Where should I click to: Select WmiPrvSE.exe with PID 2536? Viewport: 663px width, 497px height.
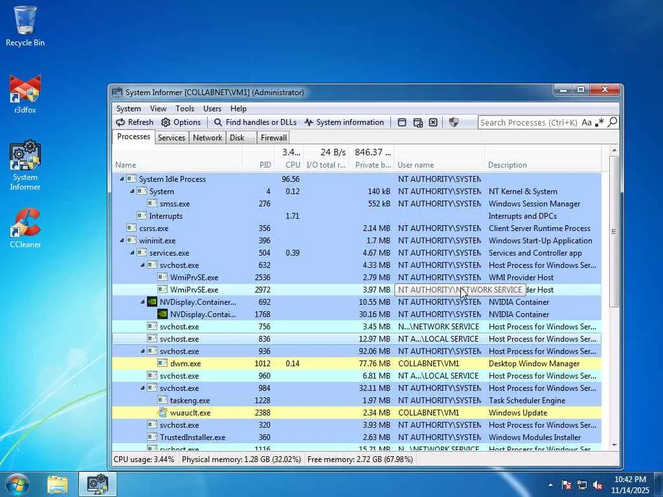click(357, 277)
